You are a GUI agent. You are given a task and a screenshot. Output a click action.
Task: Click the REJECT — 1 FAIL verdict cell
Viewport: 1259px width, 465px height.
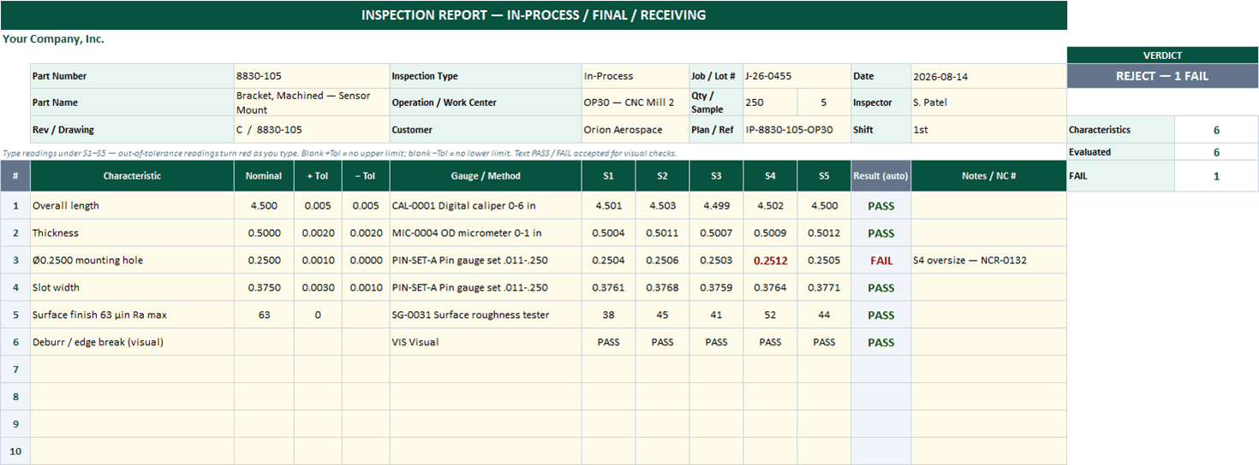1162,76
